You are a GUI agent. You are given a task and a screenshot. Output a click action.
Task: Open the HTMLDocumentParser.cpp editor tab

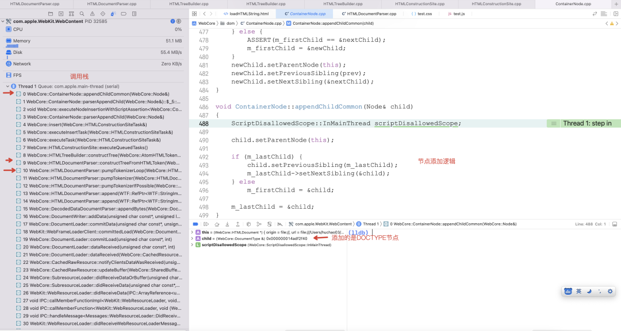click(369, 14)
